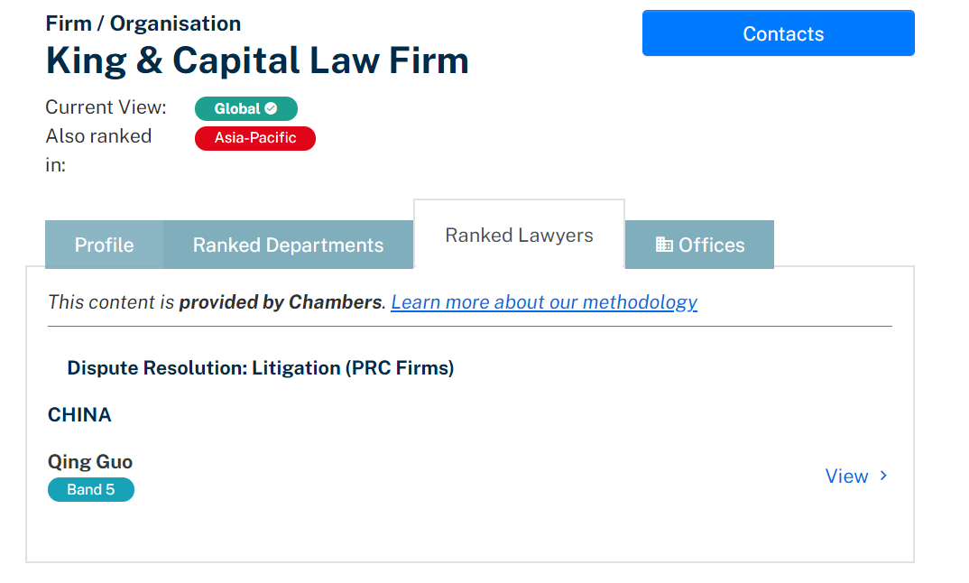Viewport: 969px width, 583px height.
Task: Open Learn more about our methodology link
Action: [x=544, y=301]
